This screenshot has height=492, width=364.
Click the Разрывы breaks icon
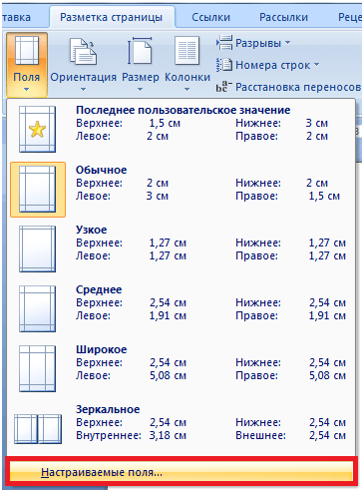[x=224, y=43]
